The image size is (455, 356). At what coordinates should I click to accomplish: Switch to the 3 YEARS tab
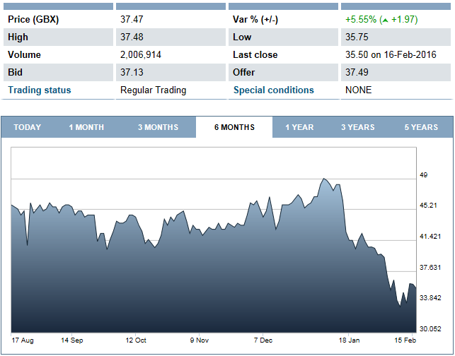coord(358,127)
